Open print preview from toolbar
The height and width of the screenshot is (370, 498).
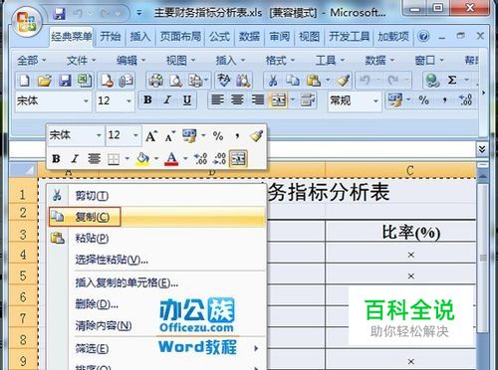(175, 81)
